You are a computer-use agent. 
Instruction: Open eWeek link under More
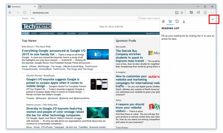33,66
